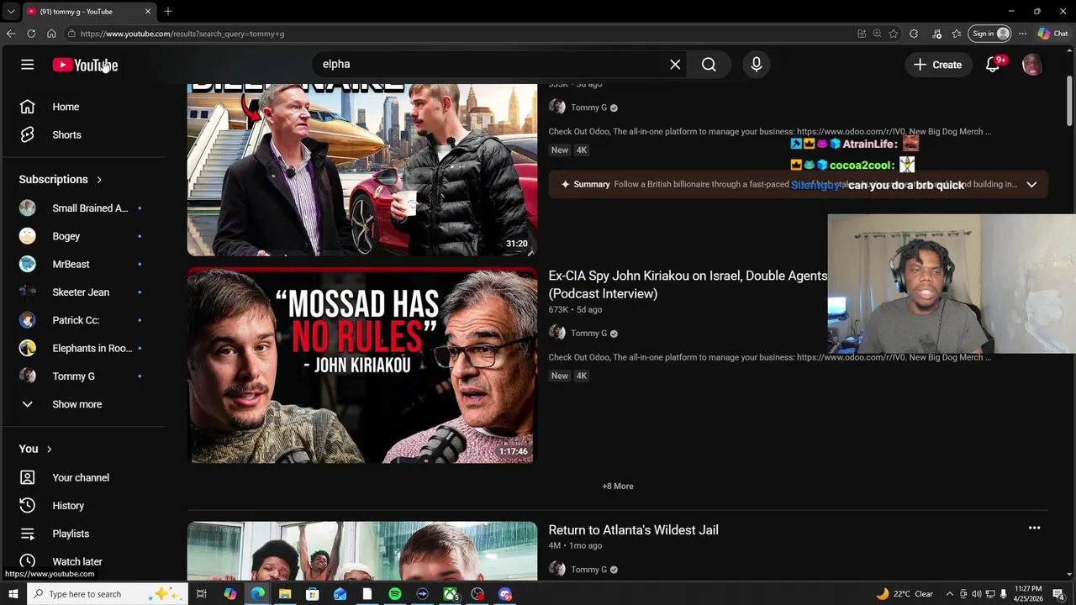The width and height of the screenshot is (1076, 605).
Task: Open the tab search dropdown arrow
Action: 10,12
